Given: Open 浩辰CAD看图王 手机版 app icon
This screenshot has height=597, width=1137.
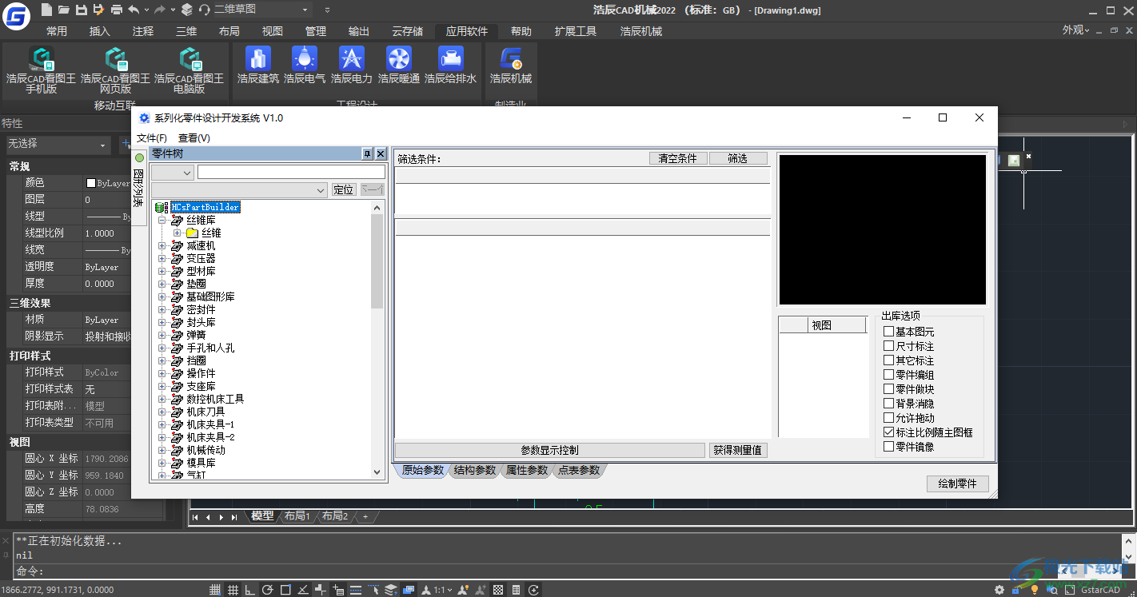Looking at the screenshot, I should coord(42,59).
